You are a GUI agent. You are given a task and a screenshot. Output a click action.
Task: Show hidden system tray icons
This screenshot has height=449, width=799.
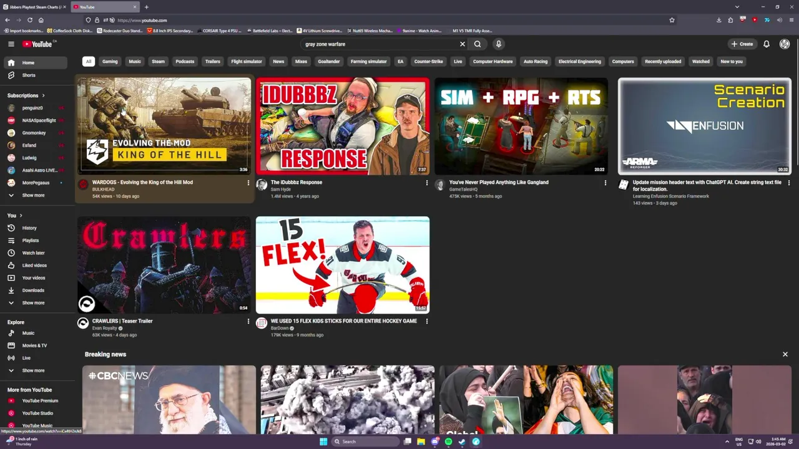727,442
